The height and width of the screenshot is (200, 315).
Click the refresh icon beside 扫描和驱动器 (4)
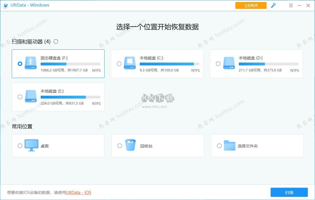click(56, 41)
